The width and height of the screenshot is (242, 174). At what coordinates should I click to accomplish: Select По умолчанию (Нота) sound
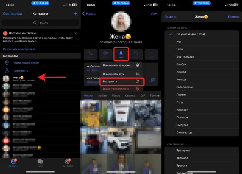190,34
